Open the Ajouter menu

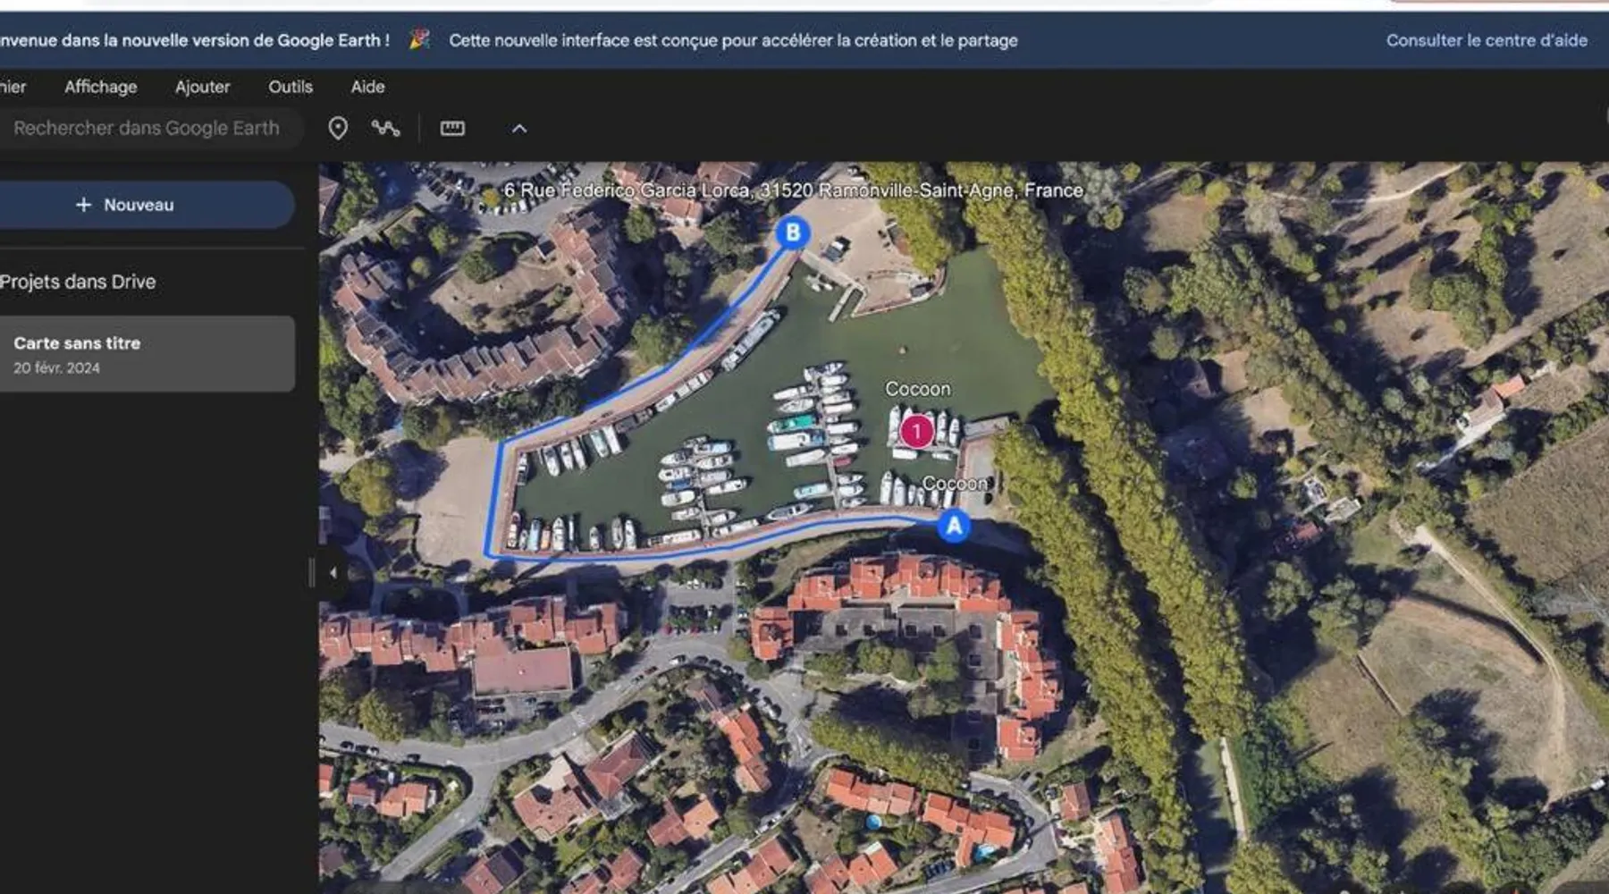[x=202, y=87]
